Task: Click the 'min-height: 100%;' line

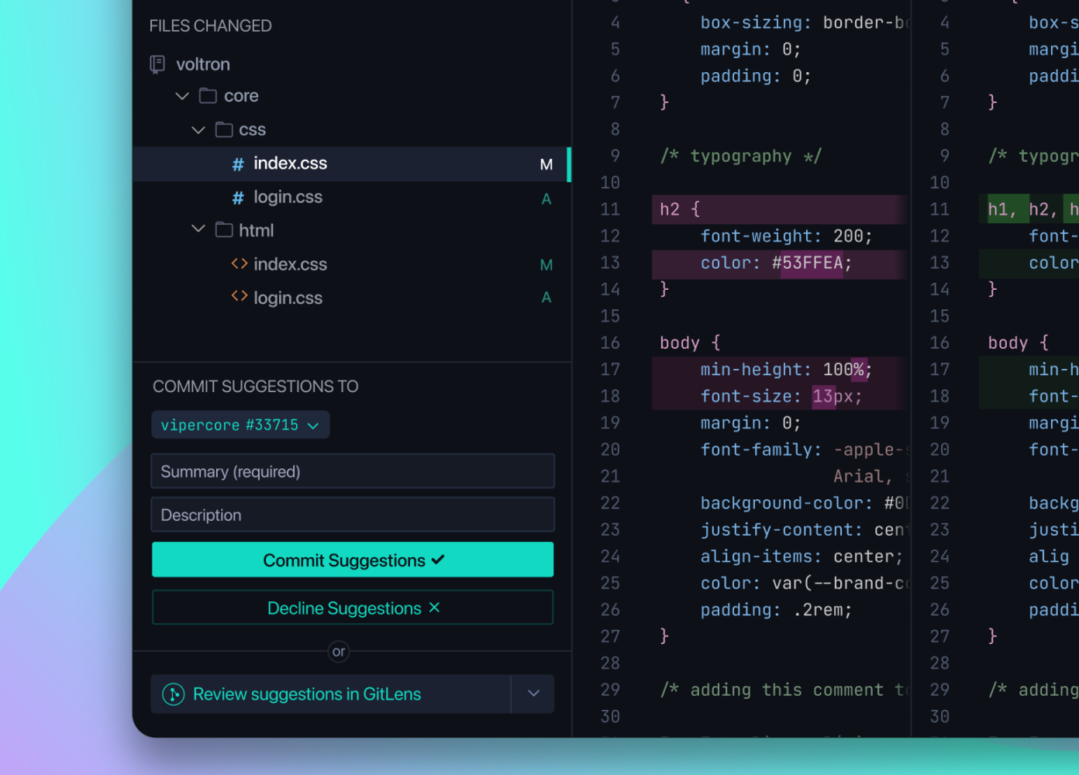Action: coord(786,370)
